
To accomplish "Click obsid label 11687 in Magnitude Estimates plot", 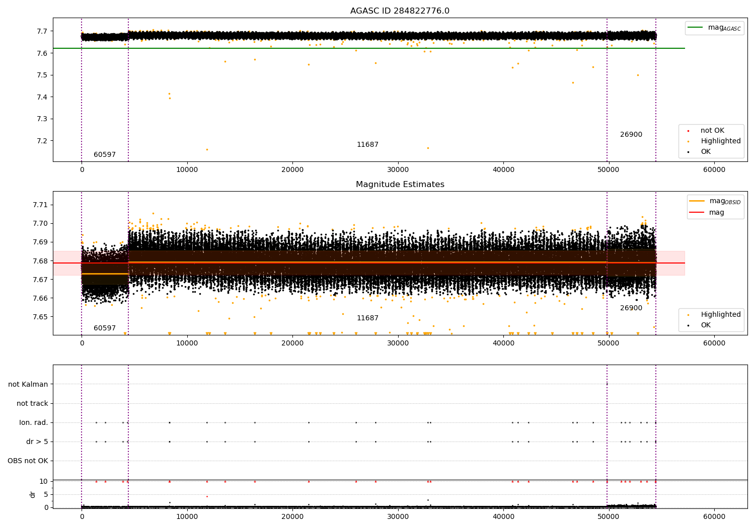I will click(x=367, y=318).
